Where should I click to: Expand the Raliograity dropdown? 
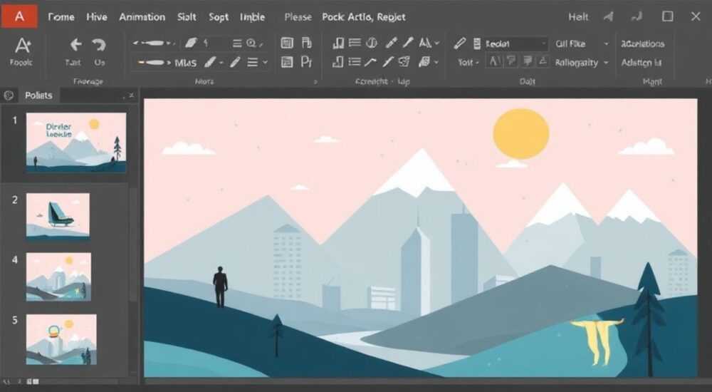click(606, 62)
